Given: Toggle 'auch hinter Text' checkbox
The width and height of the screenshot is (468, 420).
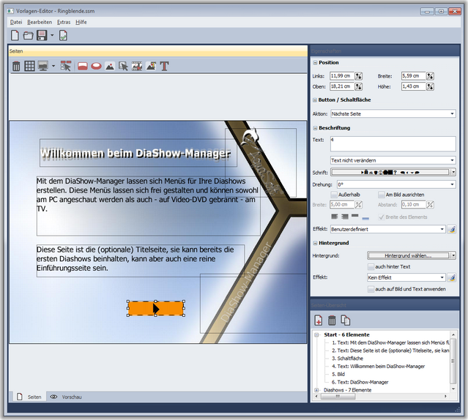Looking at the screenshot, I should pos(370,266).
